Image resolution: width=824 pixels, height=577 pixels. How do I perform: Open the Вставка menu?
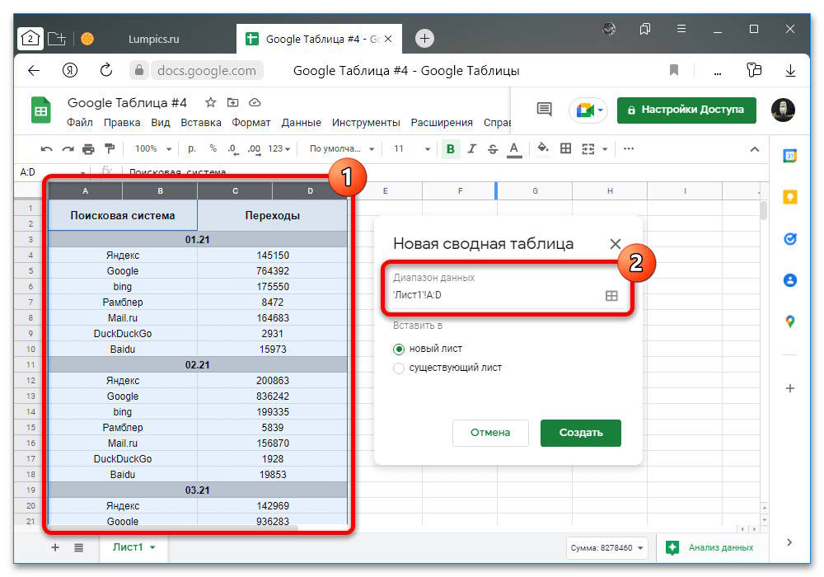[201, 123]
